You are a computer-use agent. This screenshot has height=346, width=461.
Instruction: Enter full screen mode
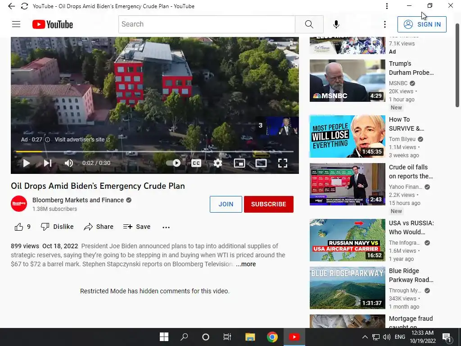tap(283, 163)
